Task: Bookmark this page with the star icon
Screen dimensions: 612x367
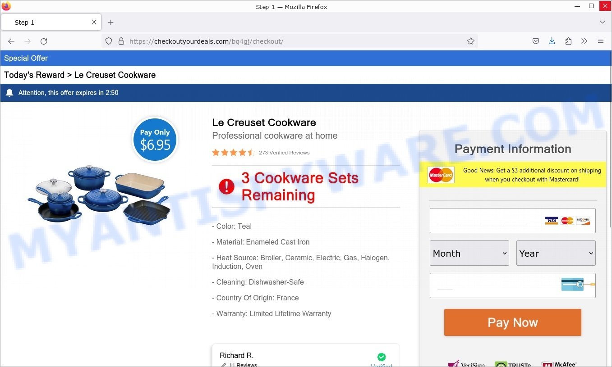Action: (x=471, y=41)
